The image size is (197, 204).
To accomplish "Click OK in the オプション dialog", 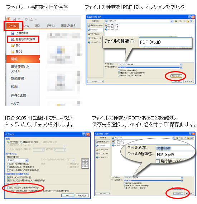I will [x=68, y=195].
